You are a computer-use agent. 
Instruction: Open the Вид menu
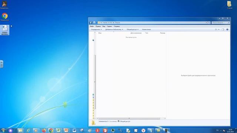coord(104,26)
